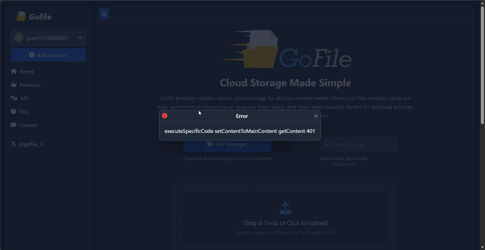This screenshot has height=250, width=485.
Task: Click the plus icon on Add Account
Action: (32, 55)
